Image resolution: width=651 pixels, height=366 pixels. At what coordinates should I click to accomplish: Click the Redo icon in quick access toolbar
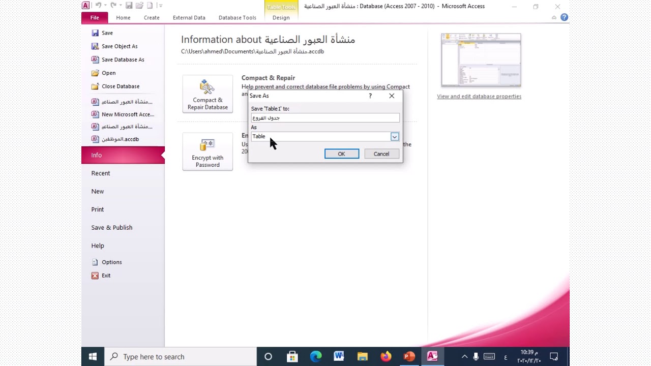click(113, 6)
